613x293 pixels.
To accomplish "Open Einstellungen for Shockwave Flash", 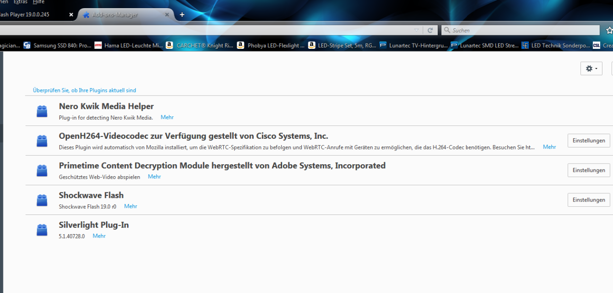I will [589, 200].
